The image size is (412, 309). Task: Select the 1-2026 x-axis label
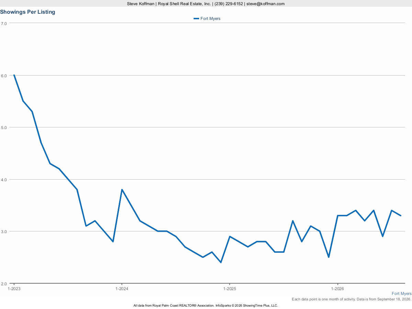point(337,289)
